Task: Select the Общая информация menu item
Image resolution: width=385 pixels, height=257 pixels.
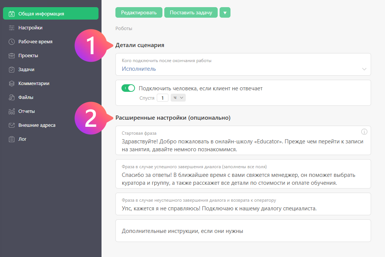Action: click(51, 14)
